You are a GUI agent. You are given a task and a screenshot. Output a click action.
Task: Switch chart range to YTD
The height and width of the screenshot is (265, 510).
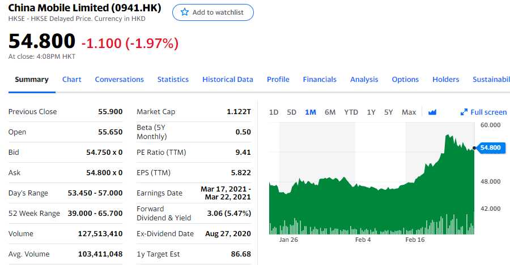point(351,112)
